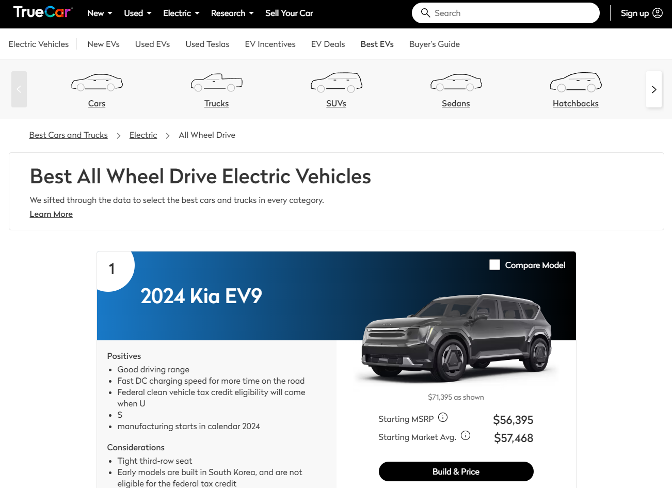Pick the Sedans body style icon
The image size is (672, 488).
[456, 83]
